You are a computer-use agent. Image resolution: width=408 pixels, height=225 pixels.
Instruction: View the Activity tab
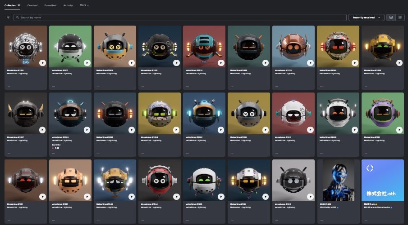68,5
